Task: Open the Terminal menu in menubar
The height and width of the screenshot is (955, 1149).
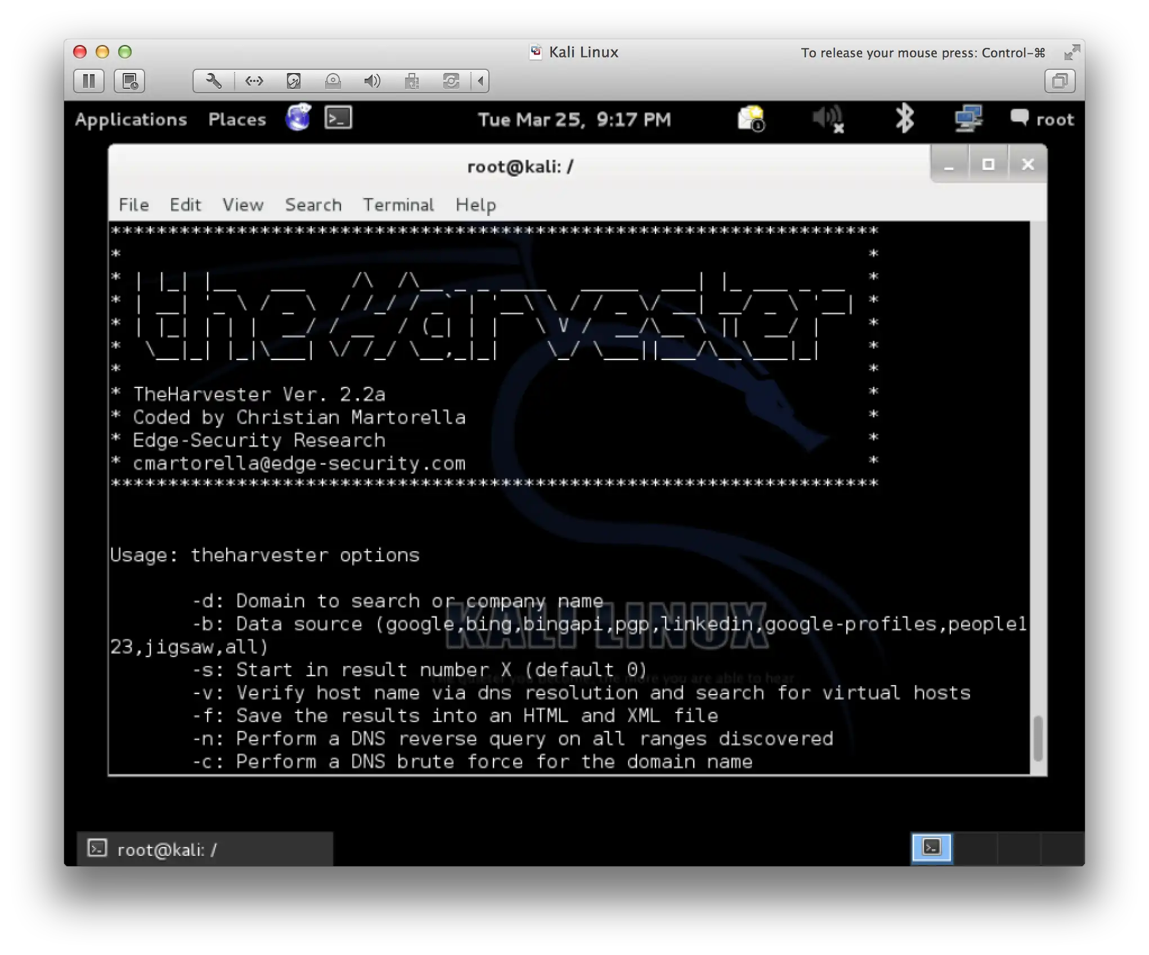Action: pyautogui.click(x=398, y=205)
